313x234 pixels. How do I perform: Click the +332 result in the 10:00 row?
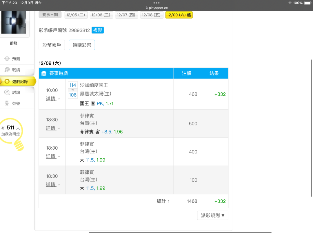220,94
